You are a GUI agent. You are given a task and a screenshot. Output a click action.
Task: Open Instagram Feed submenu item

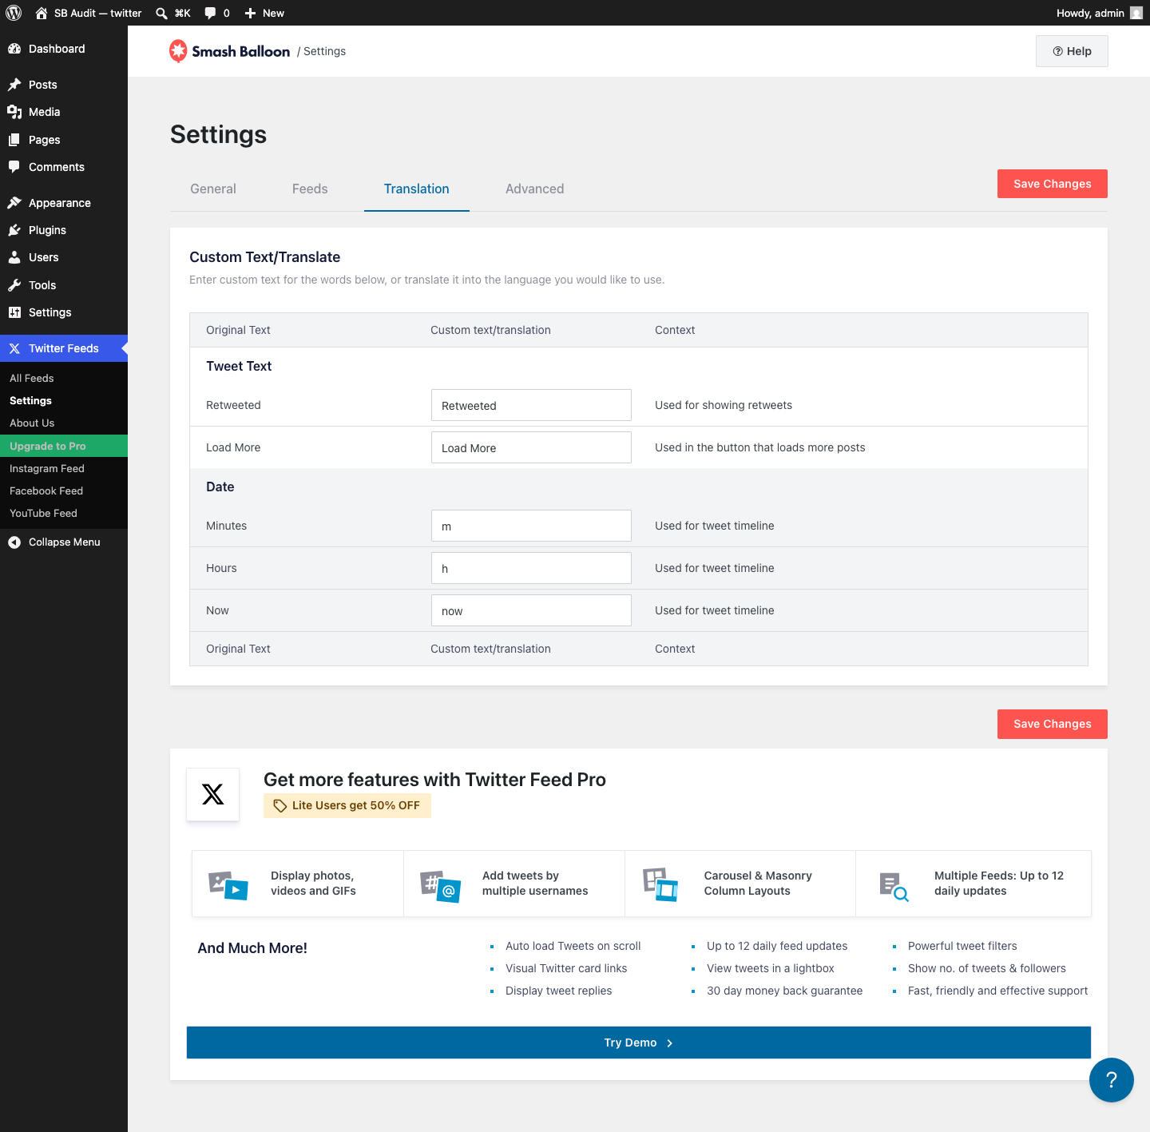click(47, 469)
